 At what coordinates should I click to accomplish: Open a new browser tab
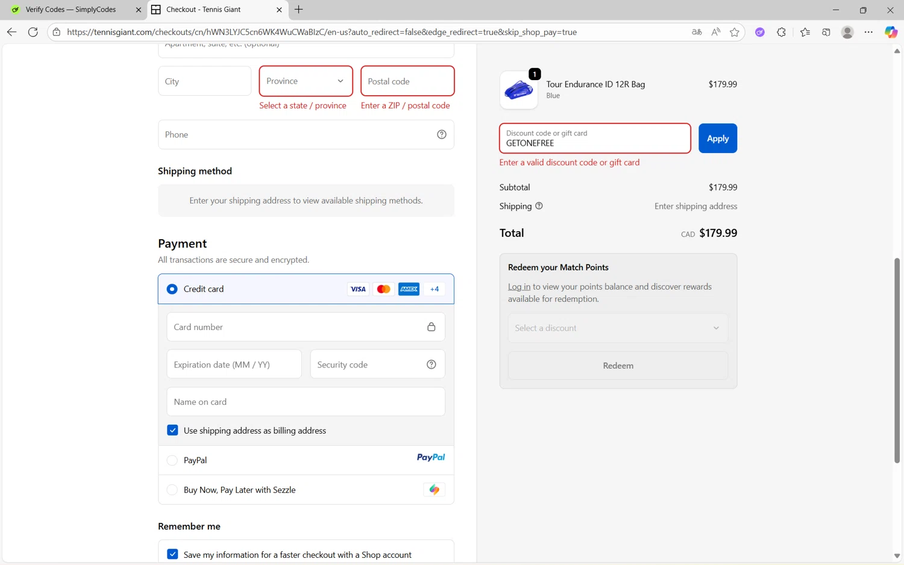298,9
